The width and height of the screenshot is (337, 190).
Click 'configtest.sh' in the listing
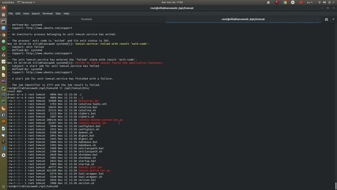[88, 129]
